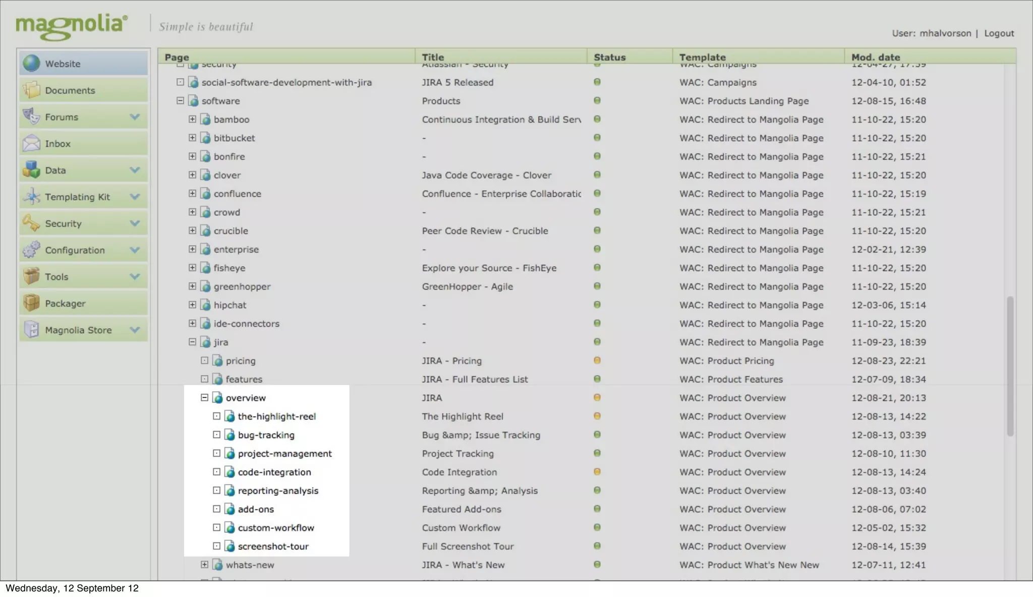Image resolution: width=1033 pixels, height=597 pixels.
Task: Open the Tools sidebar menu item
Action: pyautogui.click(x=56, y=277)
